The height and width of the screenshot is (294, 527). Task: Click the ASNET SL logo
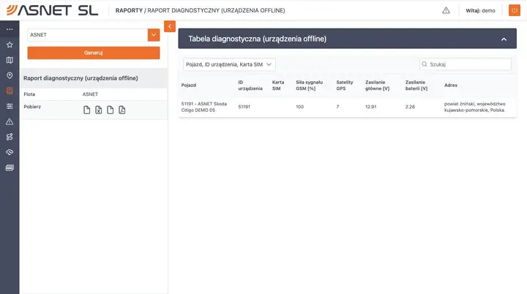[53, 10]
